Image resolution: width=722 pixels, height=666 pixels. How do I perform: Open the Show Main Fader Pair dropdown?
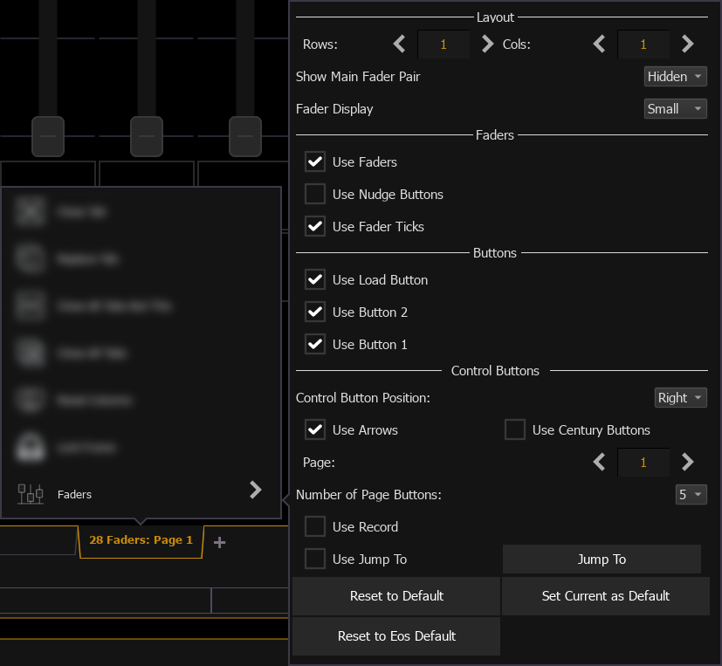click(x=675, y=77)
